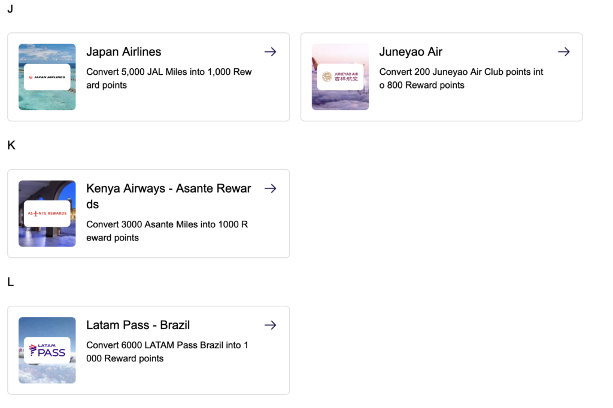Click the tropical beach Japan Airlines thumbnail
This screenshot has width=613, height=408.
point(47,77)
